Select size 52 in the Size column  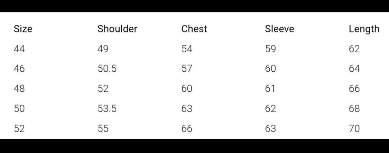pyautogui.click(x=19, y=129)
